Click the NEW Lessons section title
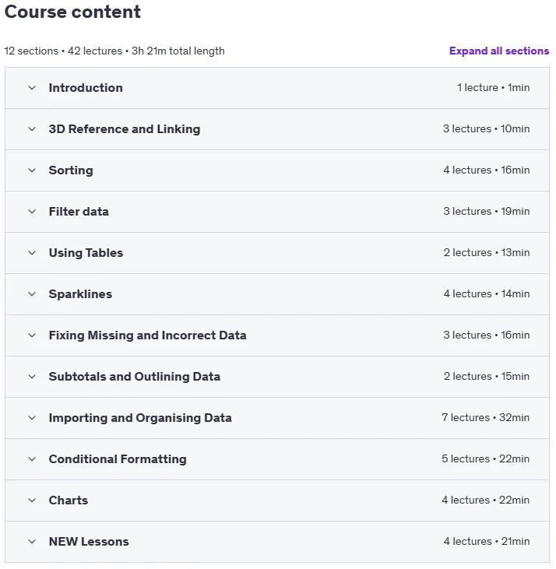 tap(89, 542)
